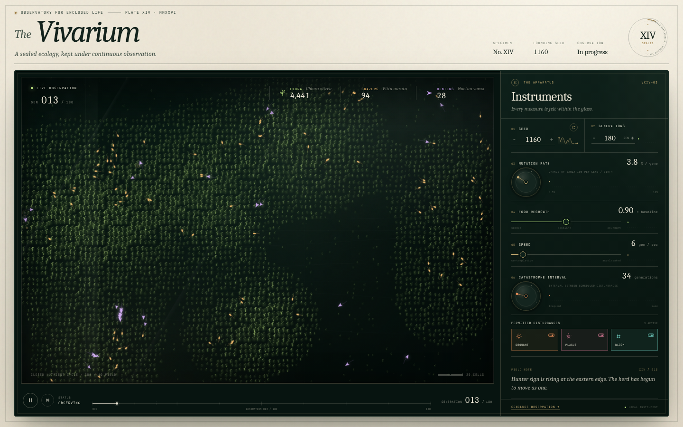Screen dimensions: 683x427
Task: Adjust the Mutation Rate dial
Action: pos(526,182)
